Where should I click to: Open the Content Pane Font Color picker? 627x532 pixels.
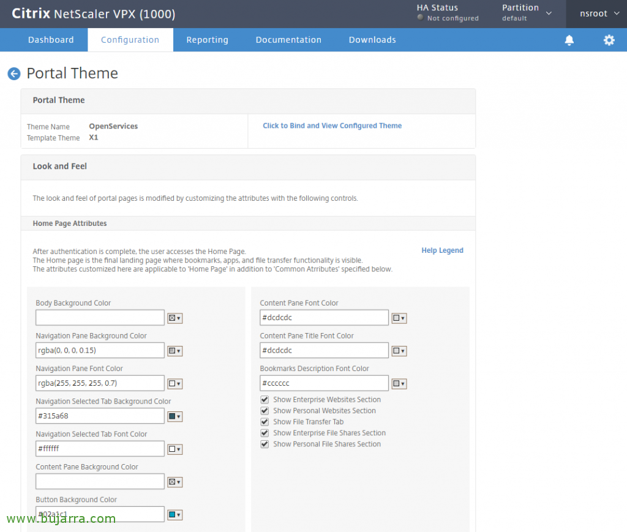tap(399, 318)
